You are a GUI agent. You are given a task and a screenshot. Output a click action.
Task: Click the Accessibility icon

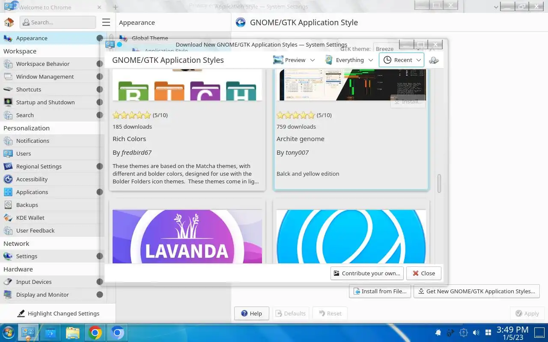click(8, 179)
